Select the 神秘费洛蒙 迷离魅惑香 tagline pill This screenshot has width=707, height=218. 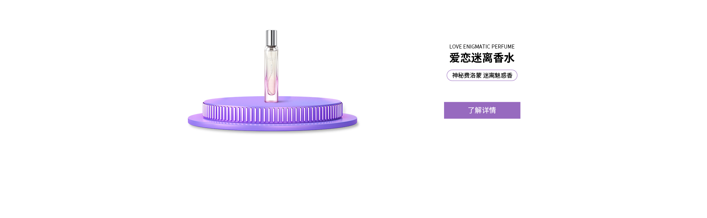click(x=482, y=75)
